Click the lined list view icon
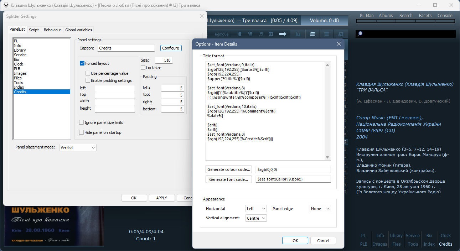Viewport: 460px width, 251px height. [x=326, y=34]
